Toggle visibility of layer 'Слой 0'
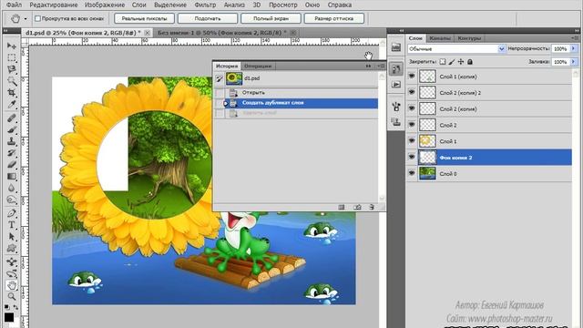This screenshot has height=328, width=583. click(412, 173)
